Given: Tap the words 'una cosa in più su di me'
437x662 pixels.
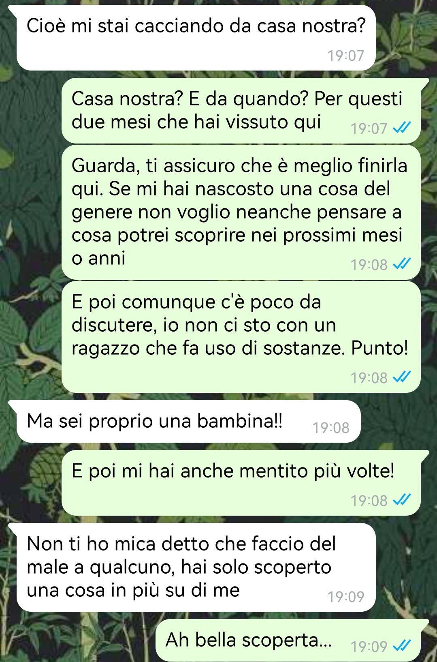Looking at the screenshot, I should click(x=133, y=590).
